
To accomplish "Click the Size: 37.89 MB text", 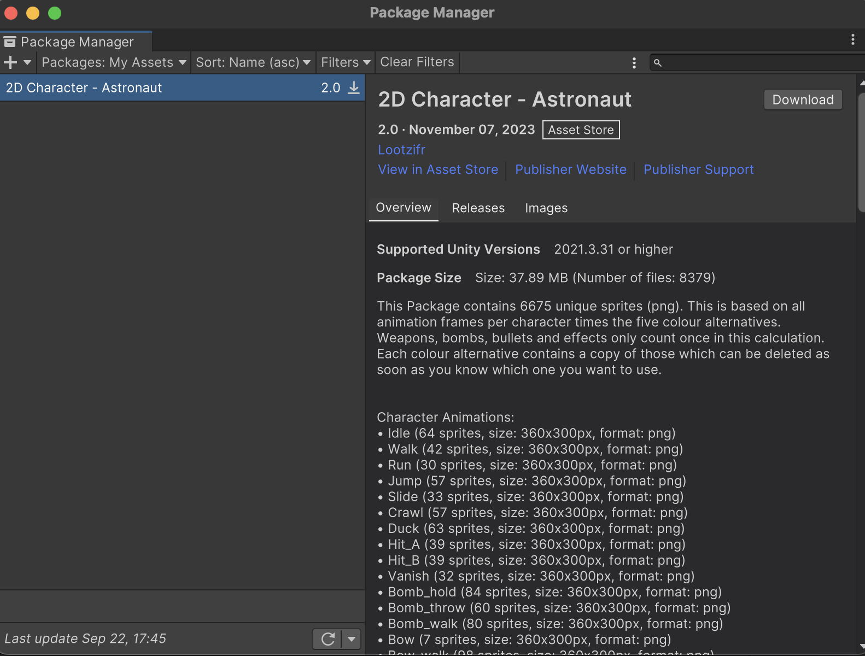I will pos(522,278).
